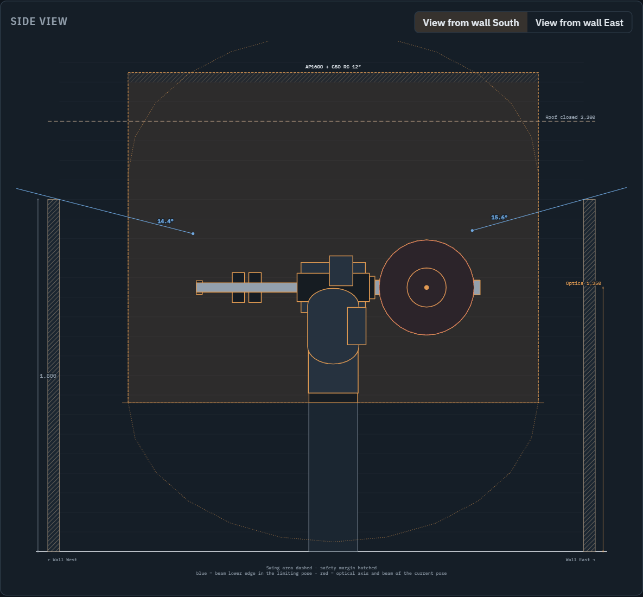Click the counterweight shaft bar
This screenshot has width=643, height=597.
pos(246,288)
